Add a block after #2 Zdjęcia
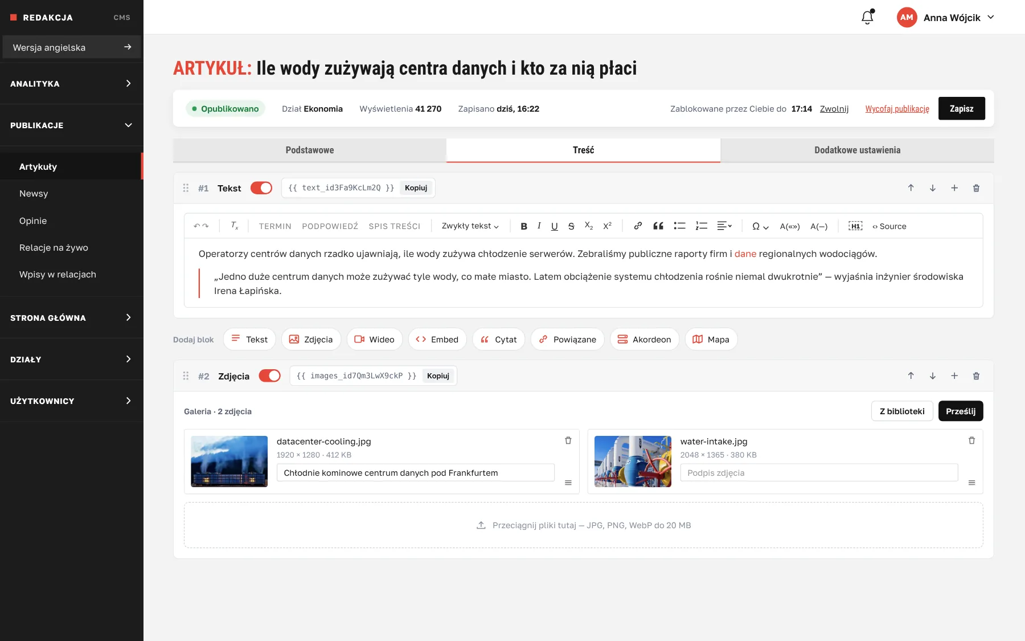The width and height of the screenshot is (1025, 641). [x=954, y=376]
